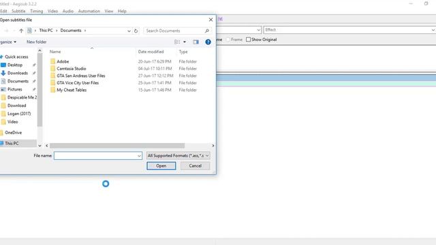
Task: Click New folder button
Action: coord(36,42)
